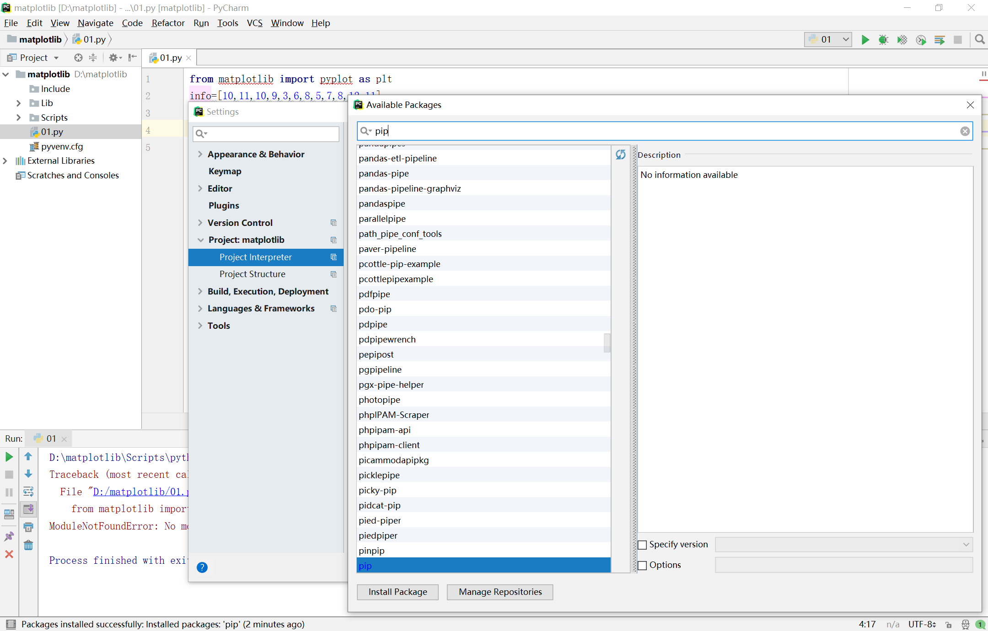Close the Available Packages dialog

(x=970, y=105)
